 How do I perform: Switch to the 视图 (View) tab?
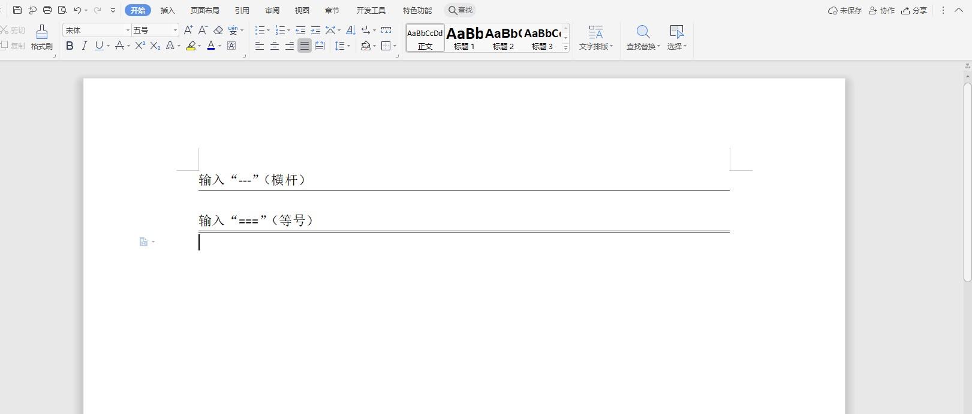point(302,10)
